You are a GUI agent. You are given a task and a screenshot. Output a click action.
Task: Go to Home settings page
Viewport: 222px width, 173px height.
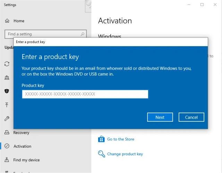point(19,21)
